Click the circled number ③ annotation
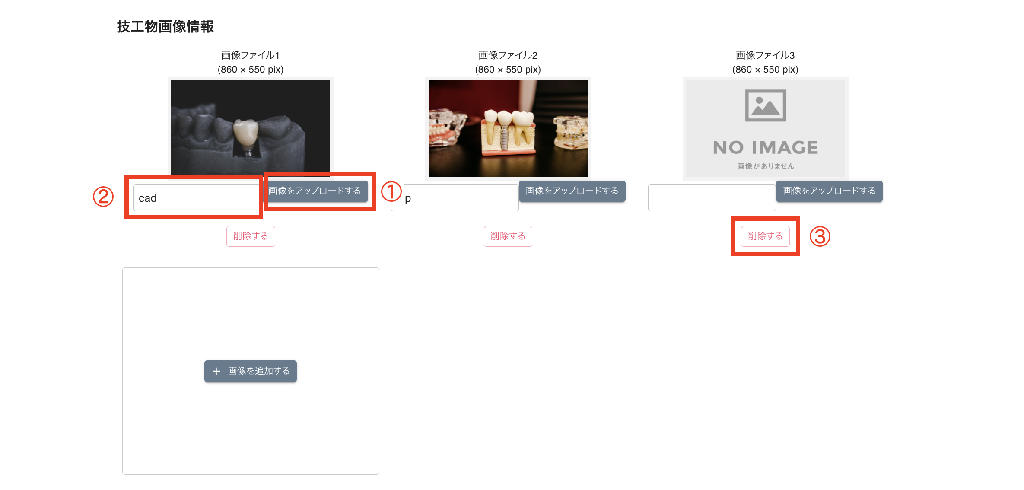The height and width of the screenshot is (490, 1024). click(820, 236)
